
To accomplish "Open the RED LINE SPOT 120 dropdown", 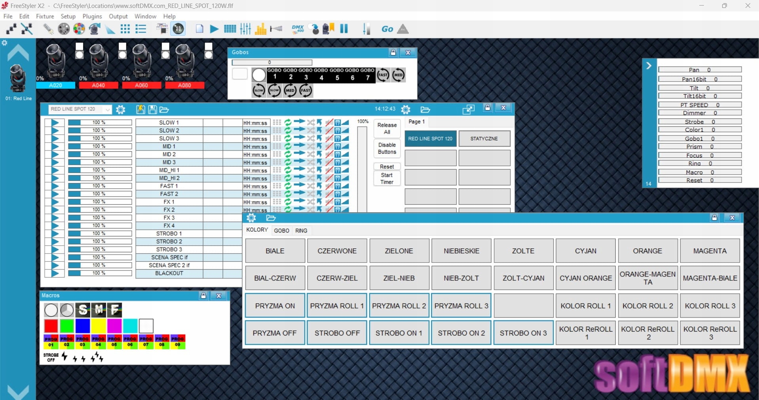I will [80, 109].
